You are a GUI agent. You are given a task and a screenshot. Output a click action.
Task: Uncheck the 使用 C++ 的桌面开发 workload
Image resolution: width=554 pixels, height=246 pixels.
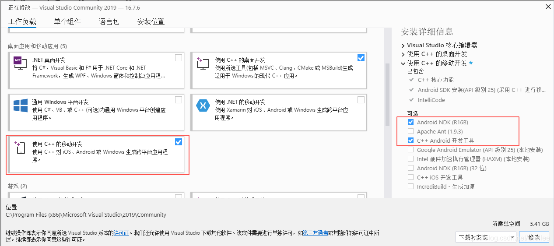[361, 58]
